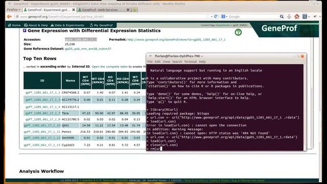Open the terminal Help menu
Screen dimensions: 327x184
click(x=202, y=62)
